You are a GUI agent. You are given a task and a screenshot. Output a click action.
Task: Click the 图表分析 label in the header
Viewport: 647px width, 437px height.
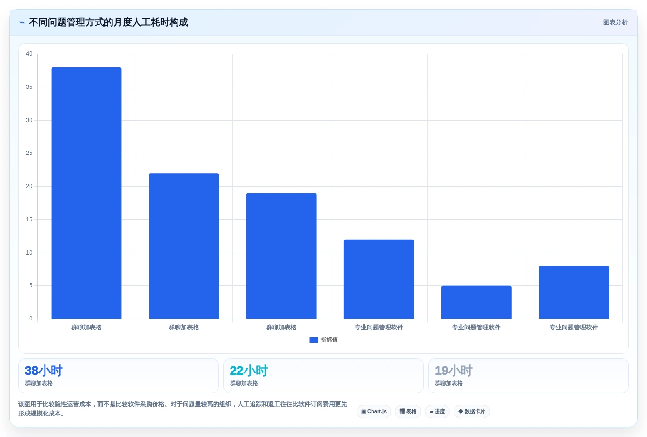[615, 22]
